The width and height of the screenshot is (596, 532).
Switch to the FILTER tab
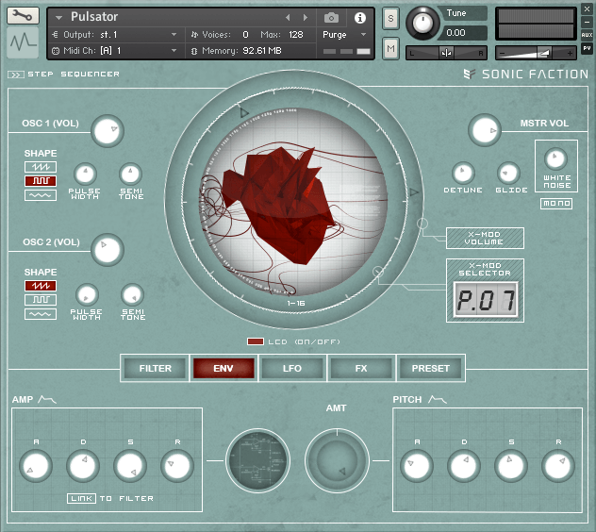155,368
